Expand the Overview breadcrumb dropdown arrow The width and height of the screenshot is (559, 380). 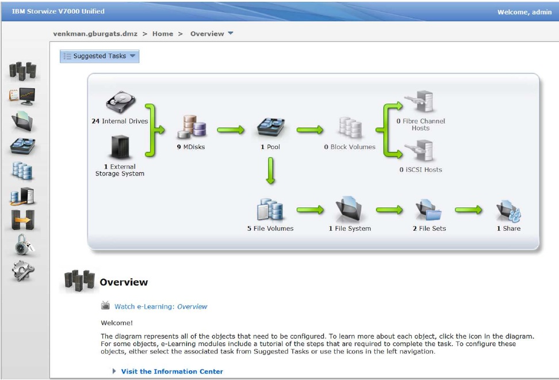click(x=231, y=33)
